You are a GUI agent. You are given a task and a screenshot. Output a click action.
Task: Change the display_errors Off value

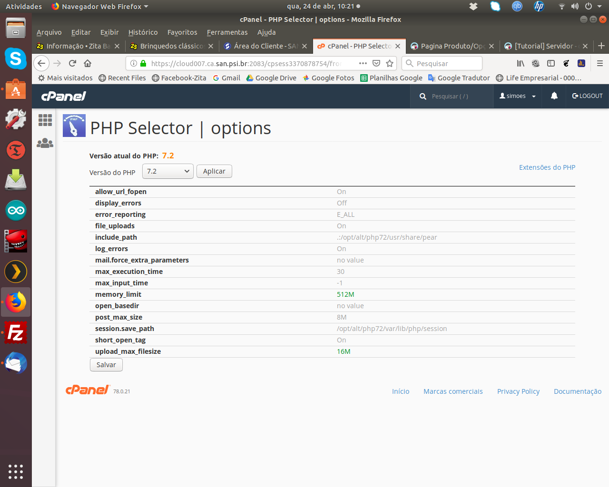point(342,203)
